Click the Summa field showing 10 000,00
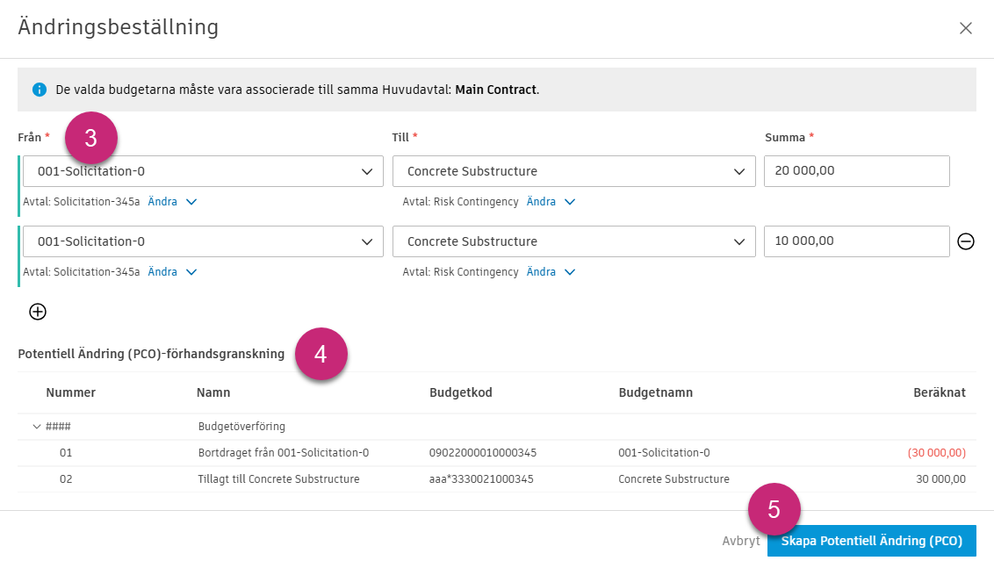Screen dimensions: 994x568 [x=856, y=241]
